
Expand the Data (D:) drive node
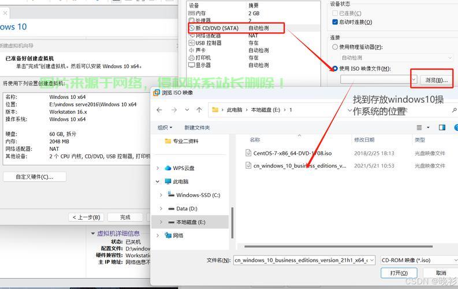[161, 208]
